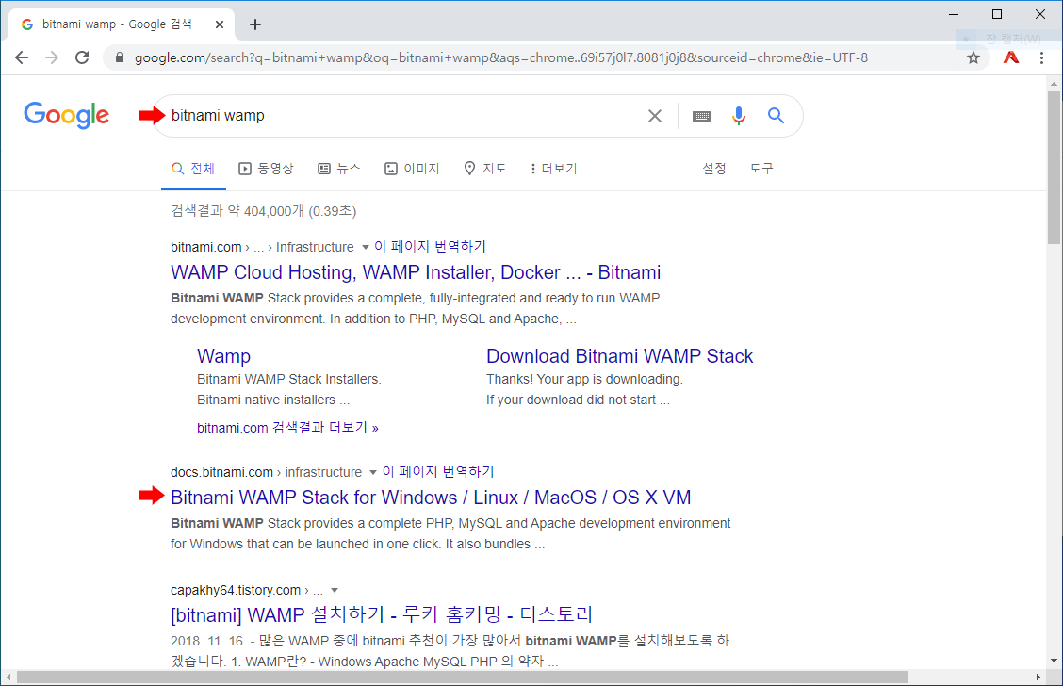Click the browser forward arrow
This screenshot has height=686, width=1063.
pyautogui.click(x=52, y=57)
